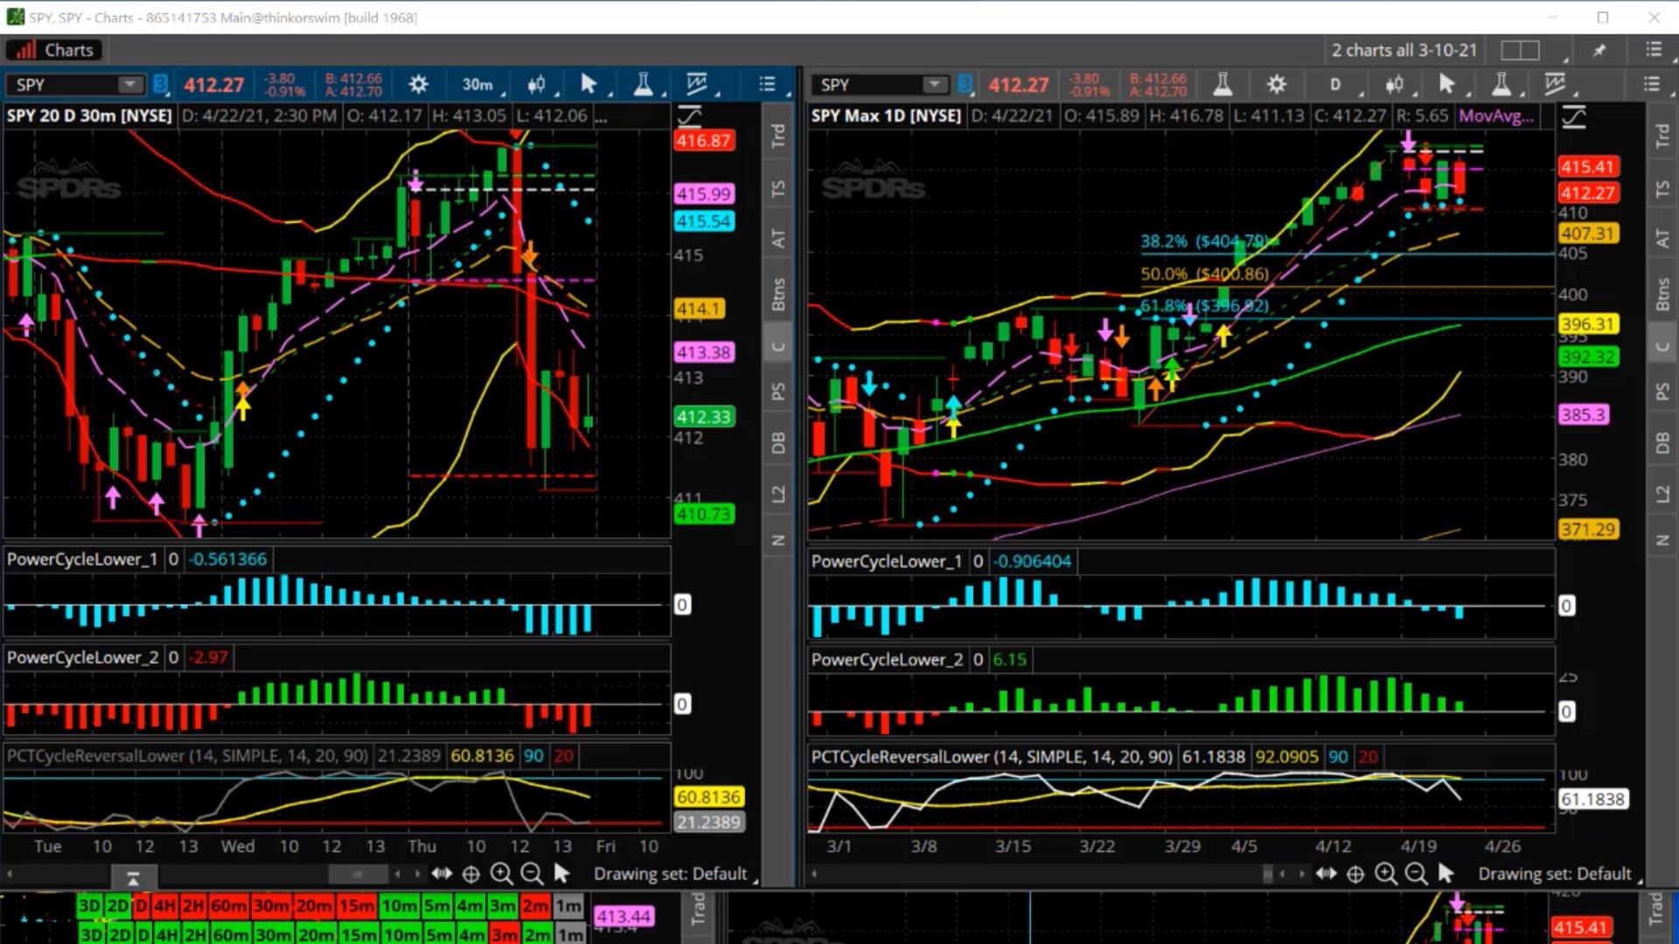
Task: Open patterns menu in right chart toolbar
Action: [x=1555, y=85]
